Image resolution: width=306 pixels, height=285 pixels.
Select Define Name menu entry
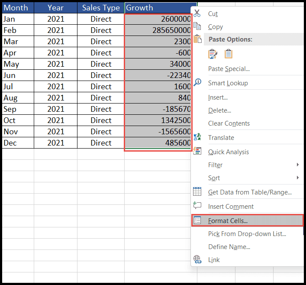[x=229, y=247]
